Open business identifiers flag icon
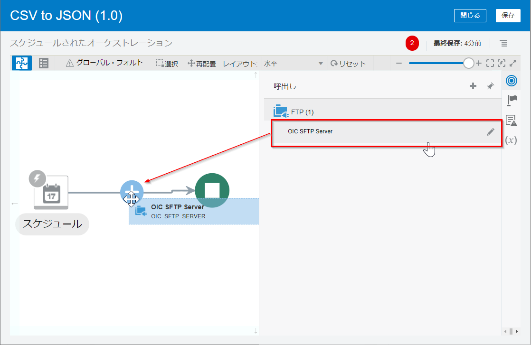The height and width of the screenshot is (345, 531). (512, 100)
